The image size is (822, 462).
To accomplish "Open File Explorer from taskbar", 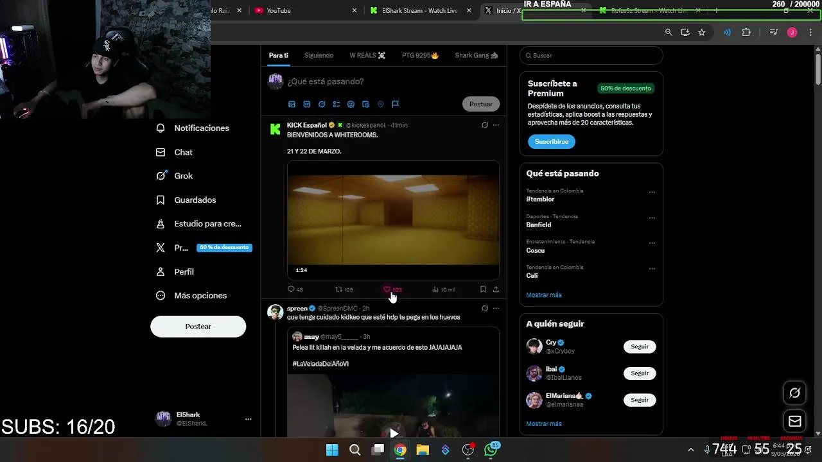I will coord(423,450).
